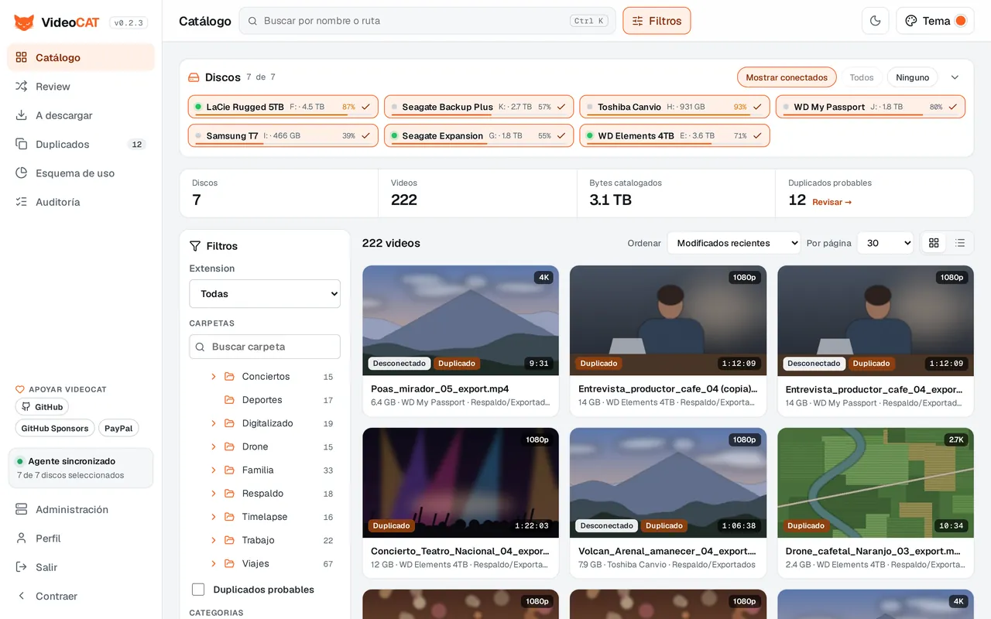Switch to grid view layout icon
The width and height of the screenshot is (991, 619).
934,243
